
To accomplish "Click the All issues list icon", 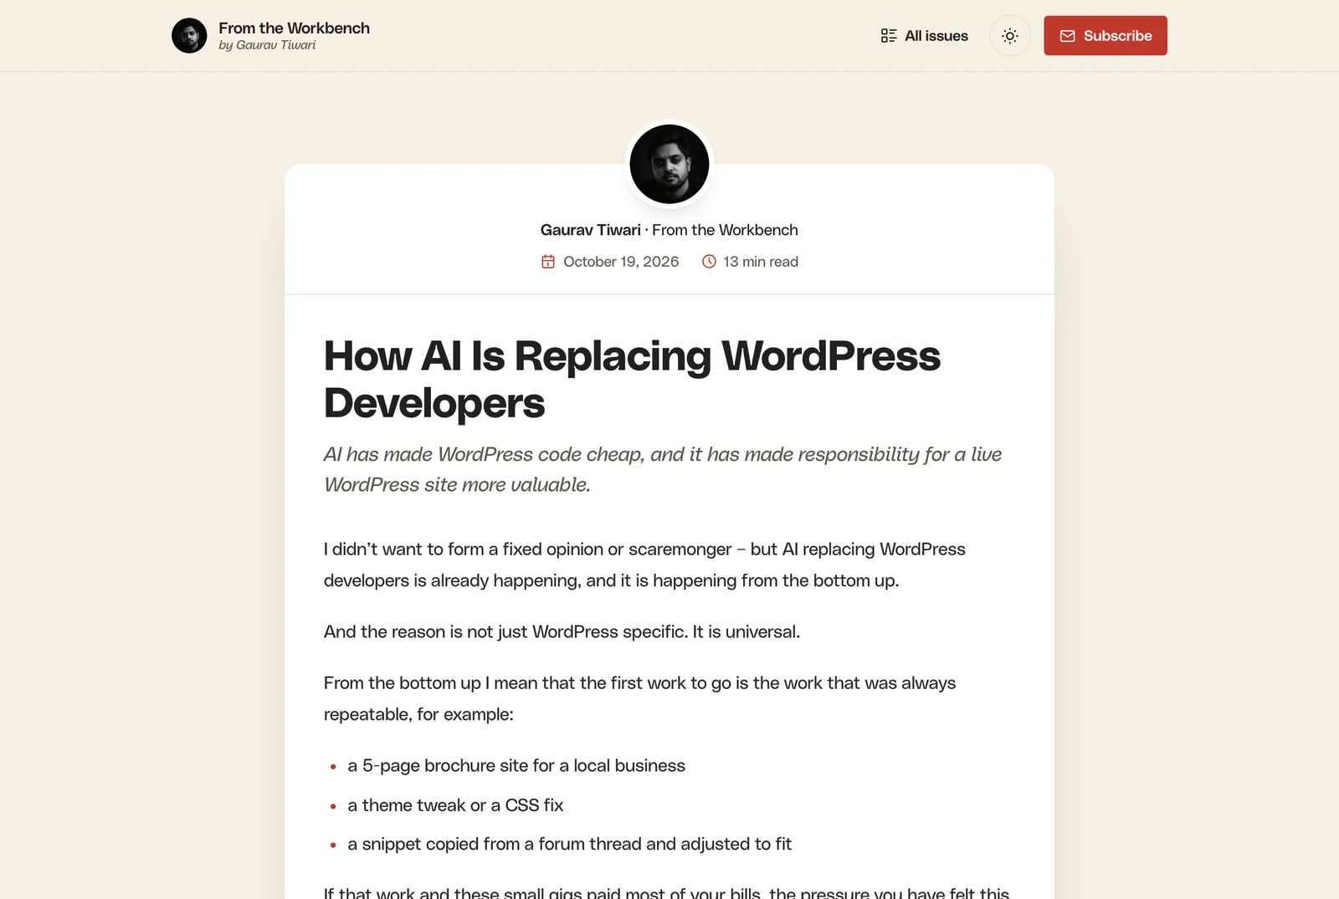I will (889, 36).
